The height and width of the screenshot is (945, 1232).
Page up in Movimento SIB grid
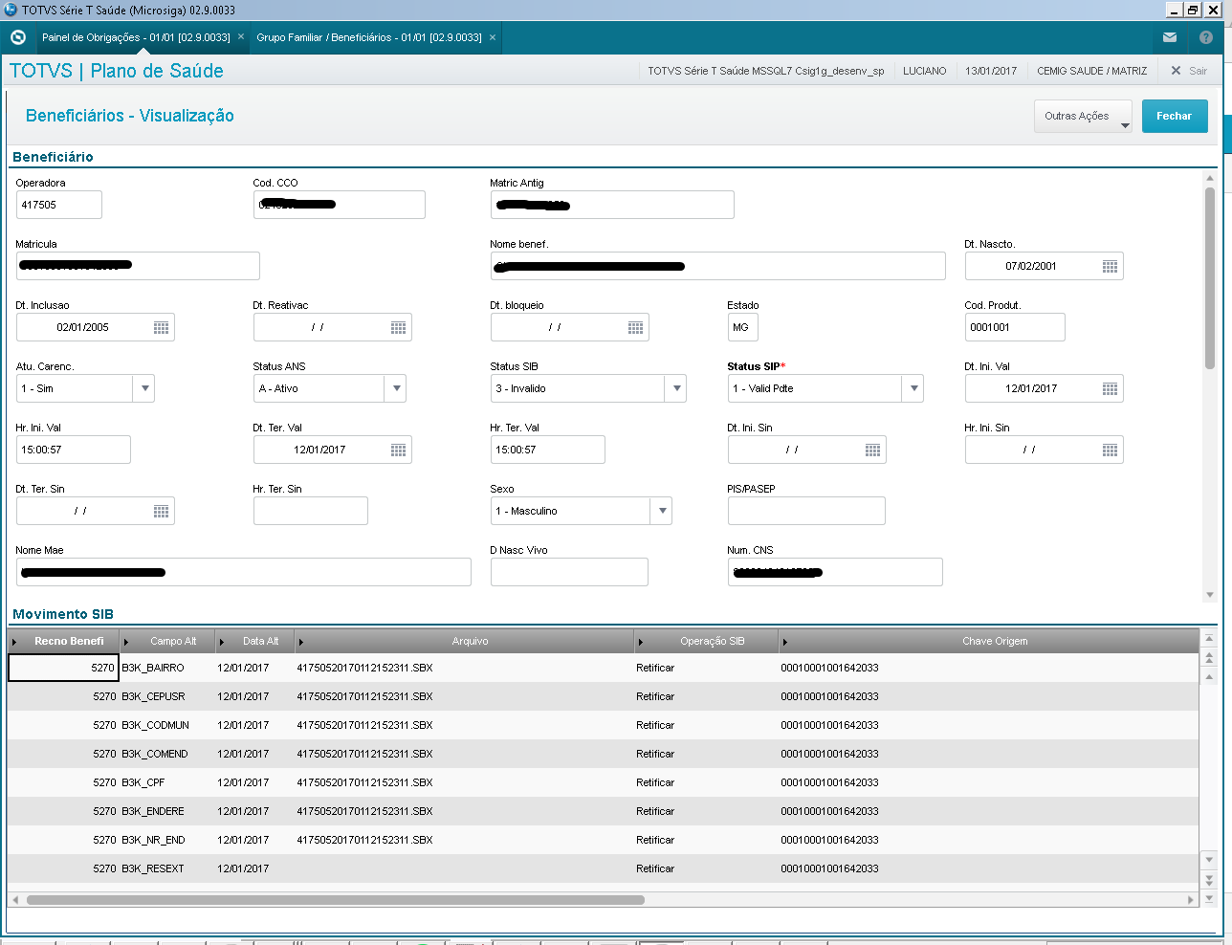click(1209, 657)
